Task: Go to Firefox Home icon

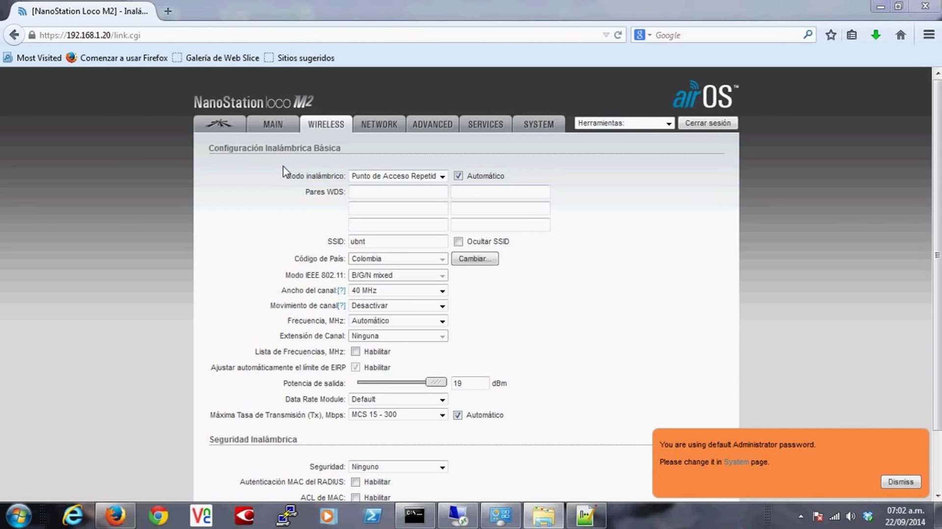Action: point(900,35)
